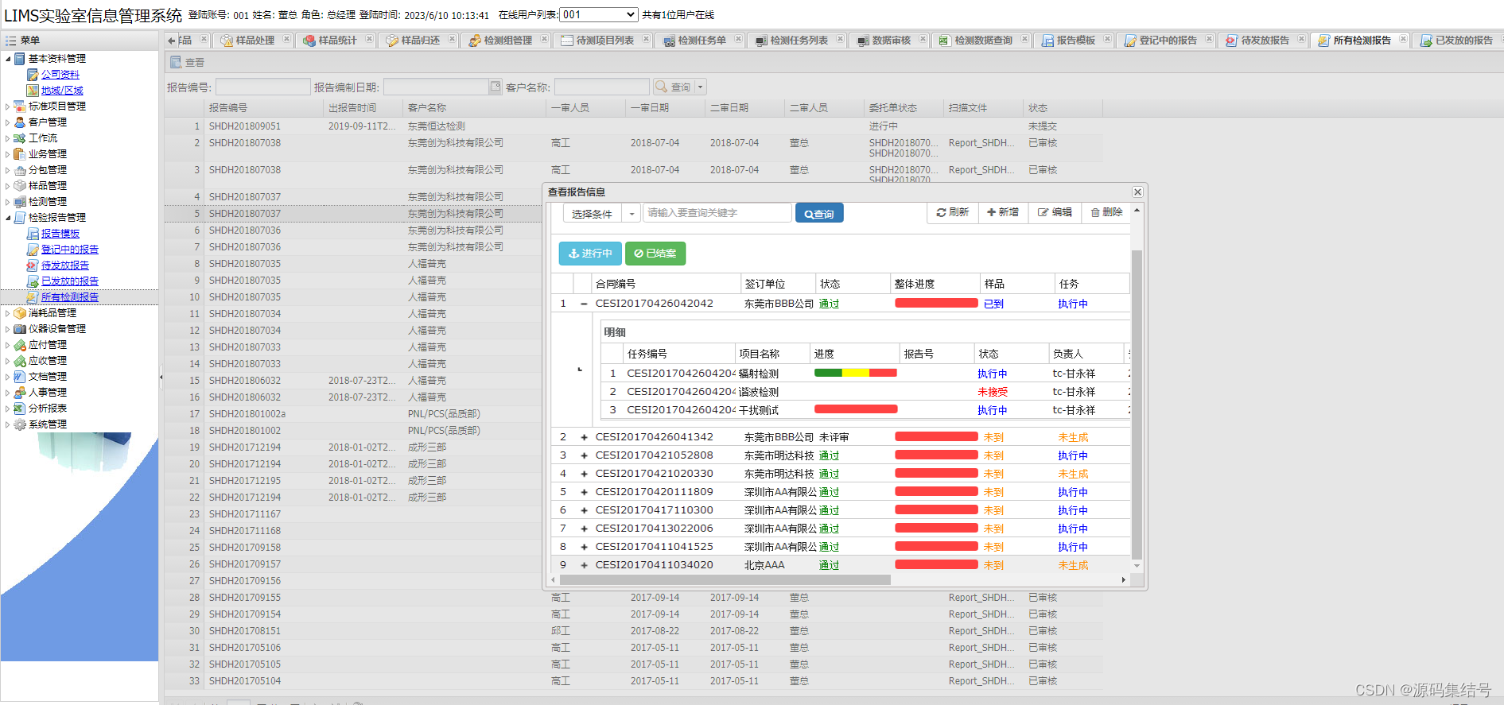Click the 消耗品管理 box icon
The width and height of the screenshot is (1504, 705).
tap(20, 313)
